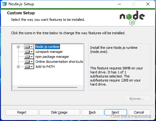Screen dimensions: 156x121
Task: Select the Add to PATH feature
Action: [x=45, y=67]
